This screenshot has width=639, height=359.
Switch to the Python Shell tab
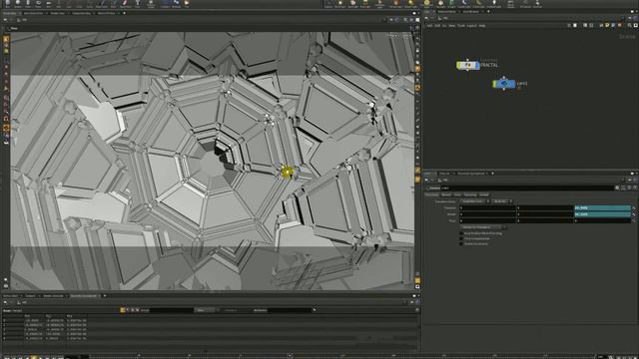[x=11, y=296]
